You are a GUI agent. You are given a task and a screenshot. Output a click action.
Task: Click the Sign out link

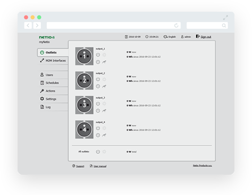coord(206,37)
